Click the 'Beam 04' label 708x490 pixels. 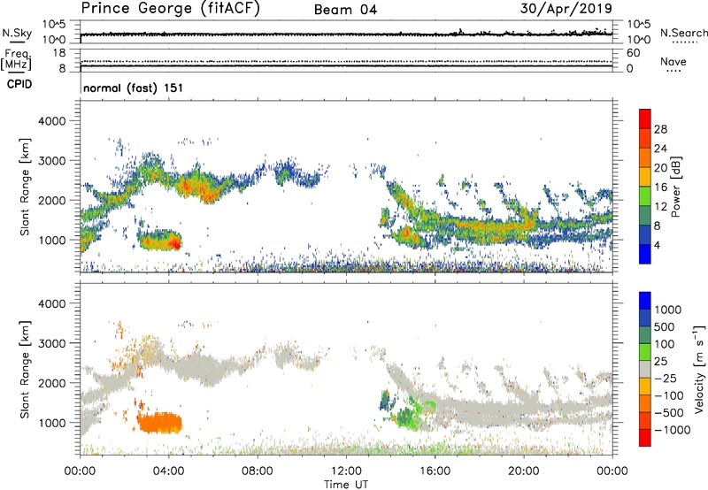(345, 10)
